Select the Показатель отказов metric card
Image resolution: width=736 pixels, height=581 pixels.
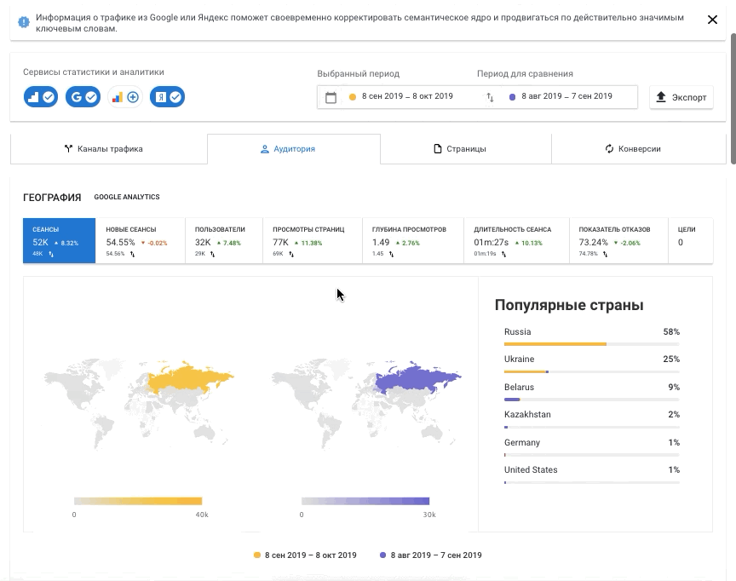click(618, 240)
